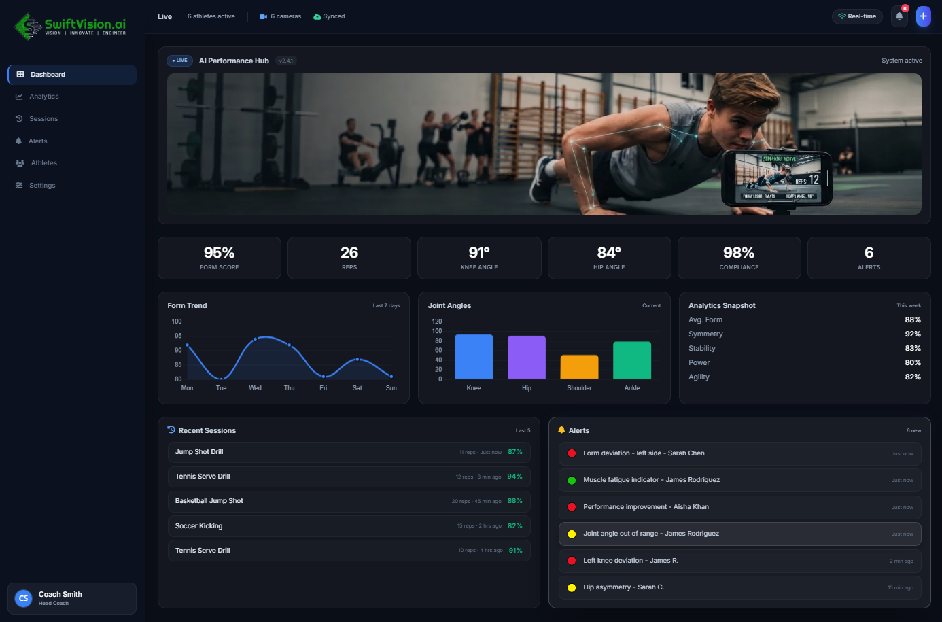The image size is (942, 622).
Task: Go to Sessions in the sidebar
Action: pyautogui.click(x=72, y=119)
